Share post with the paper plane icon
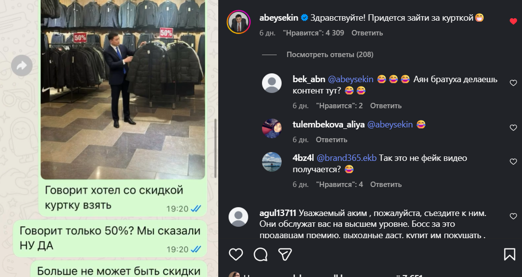 pyautogui.click(x=285, y=254)
